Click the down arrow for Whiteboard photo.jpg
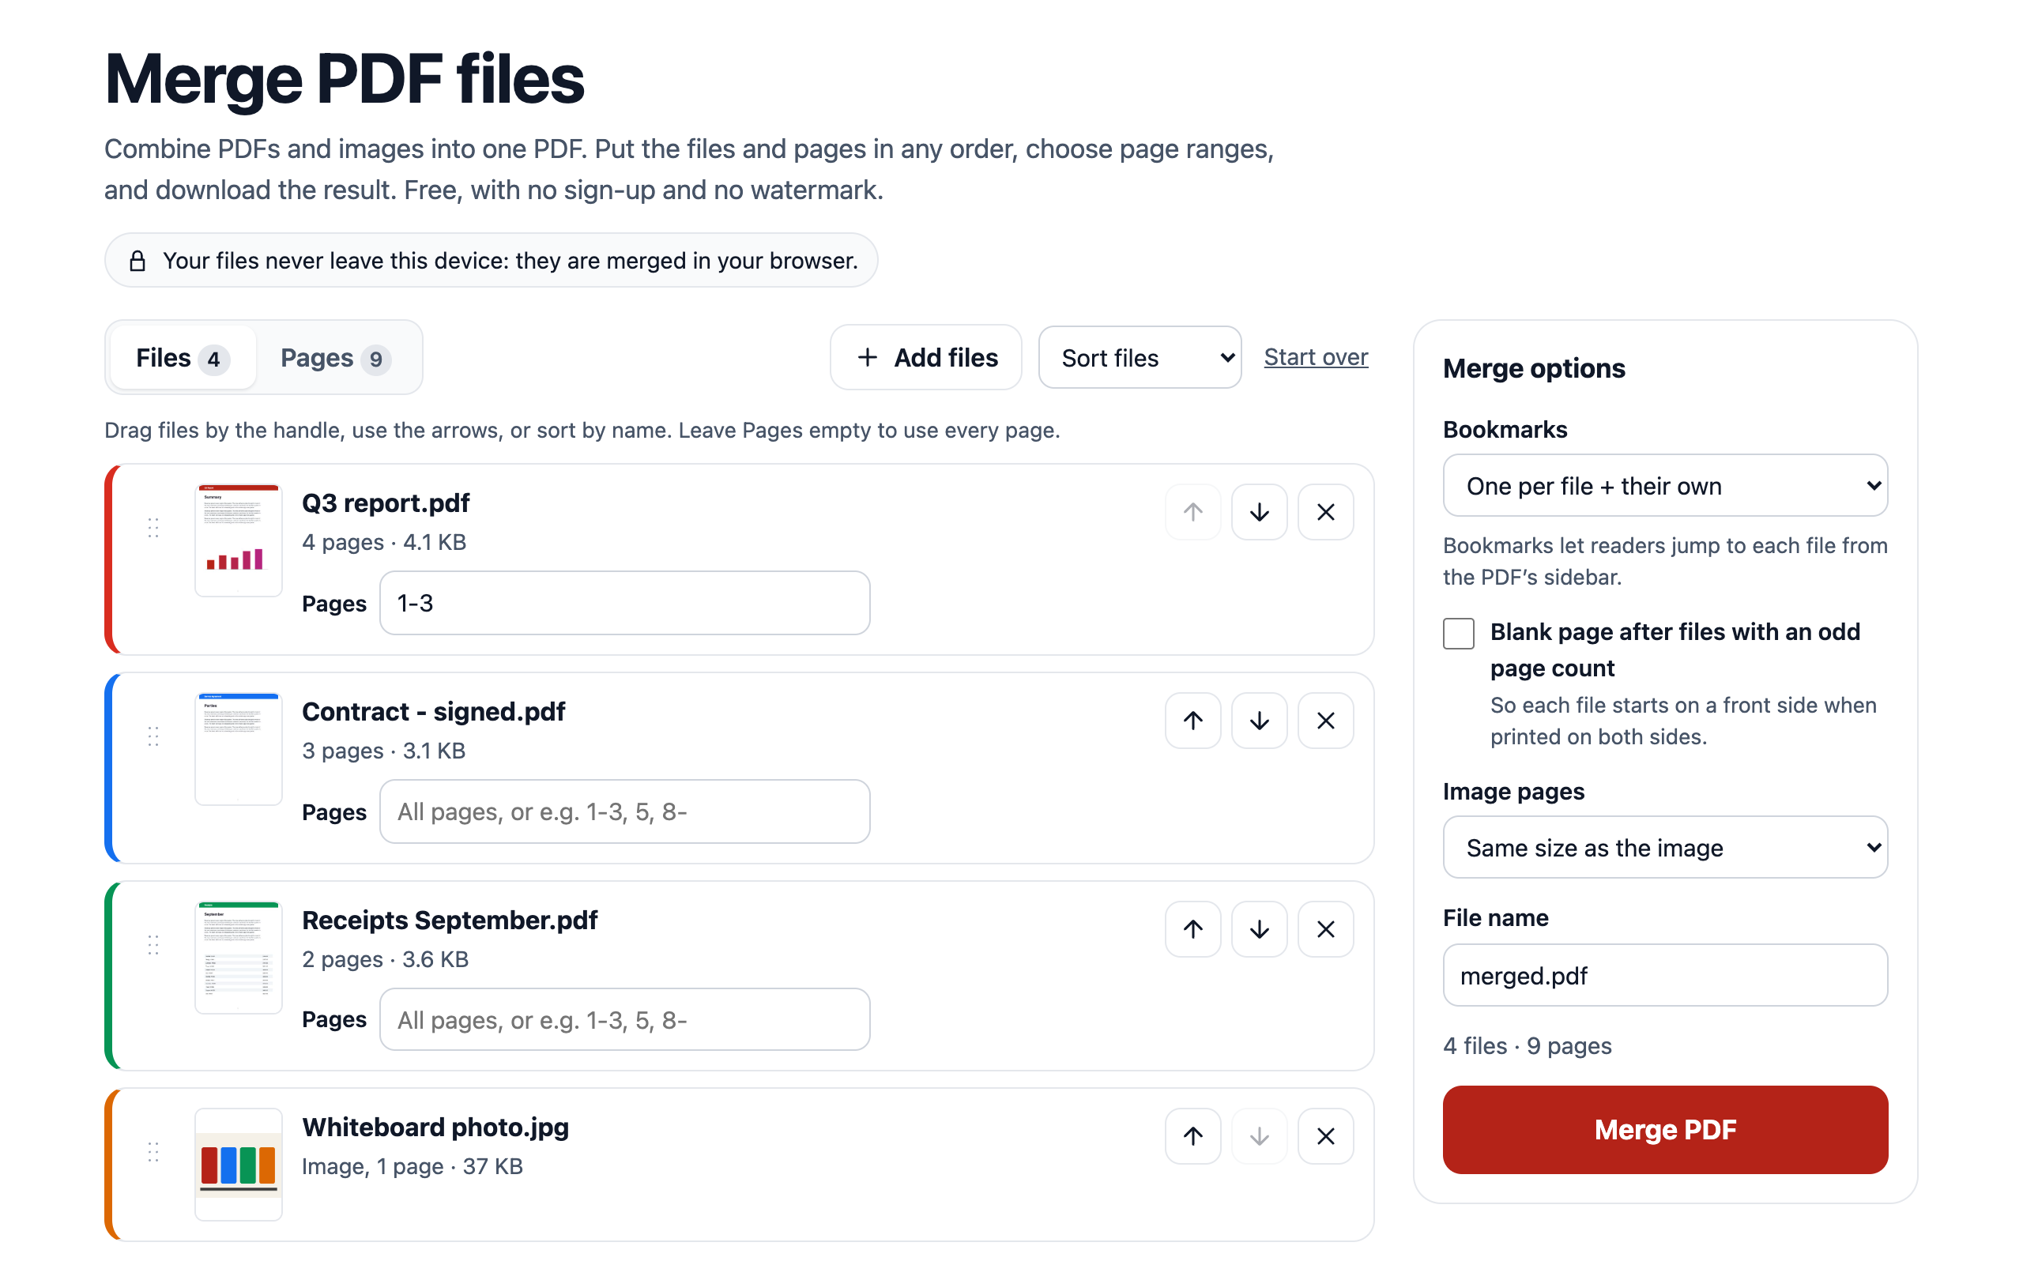Screen dimensions: 2023x1280 click(x=1259, y=1136)
